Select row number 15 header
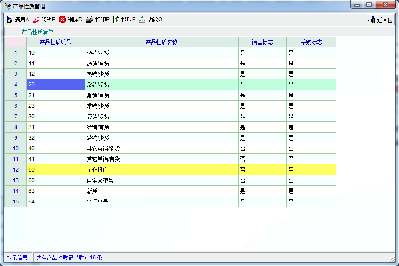The width and height of the screenshot is (399, 266). point(16,202)
